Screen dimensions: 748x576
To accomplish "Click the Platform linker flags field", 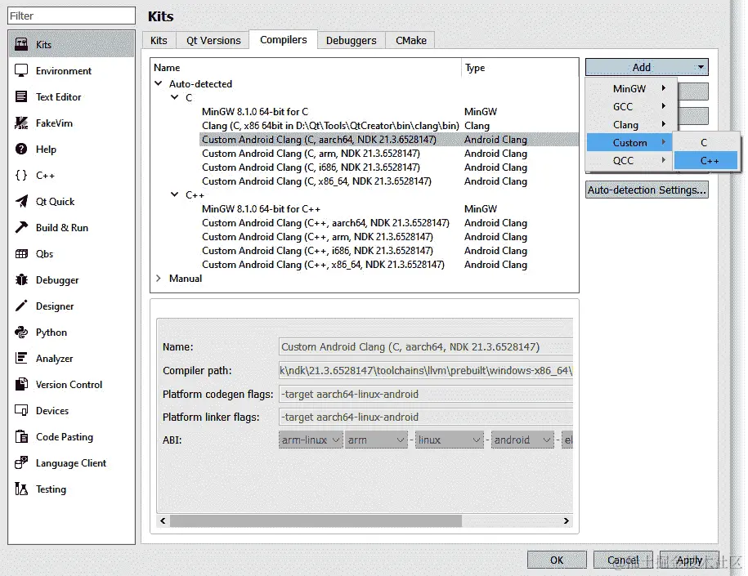I will [426, 417].
